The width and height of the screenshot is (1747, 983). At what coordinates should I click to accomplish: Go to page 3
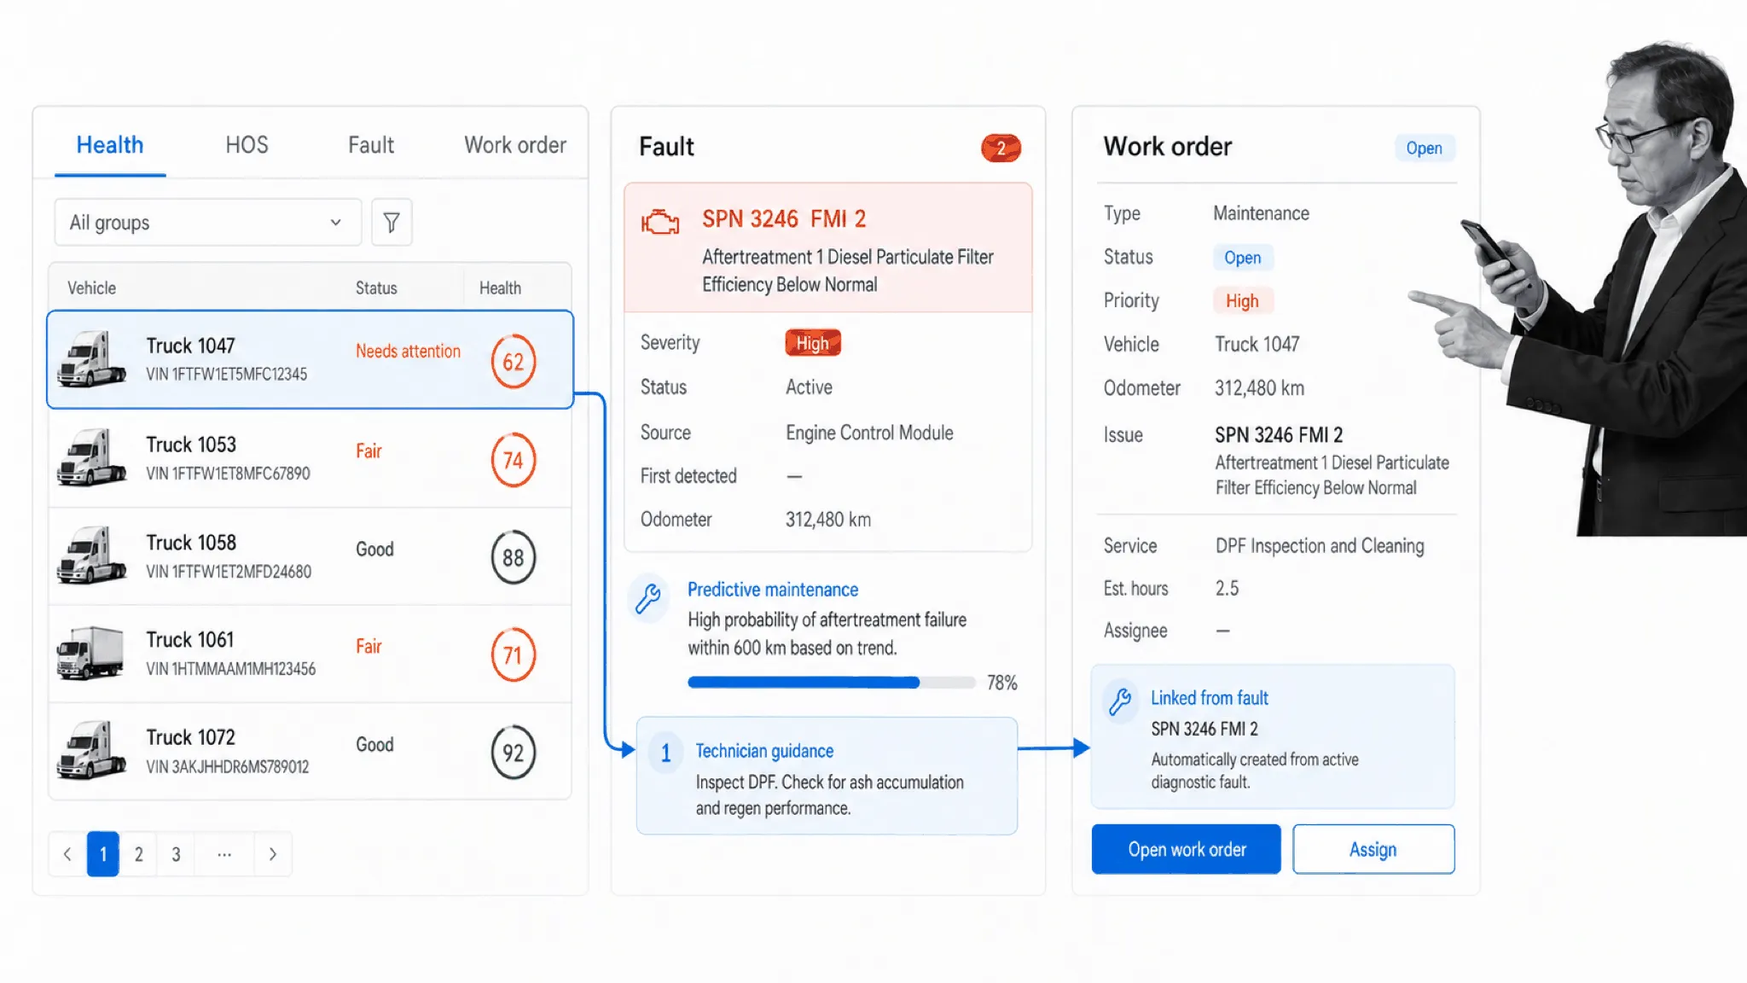click(x=176, y=854)
